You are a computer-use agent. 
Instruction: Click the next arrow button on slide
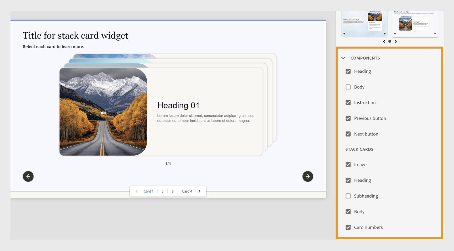pyautogui.click(x=308, y=176)
